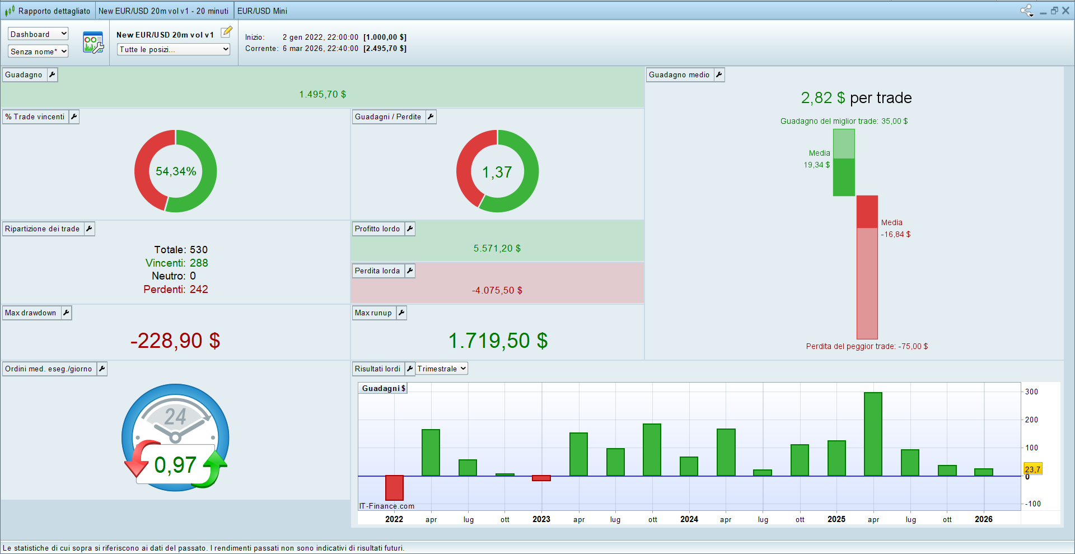
Task: Click wrench icon beside Guadagni / Perdite
Action: (x=431, y=117)
